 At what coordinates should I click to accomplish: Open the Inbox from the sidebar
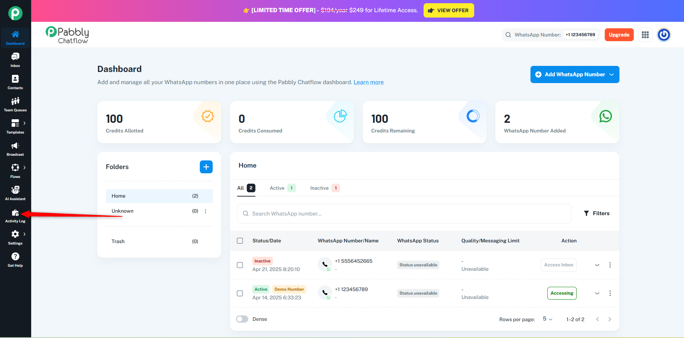[15, 60]
